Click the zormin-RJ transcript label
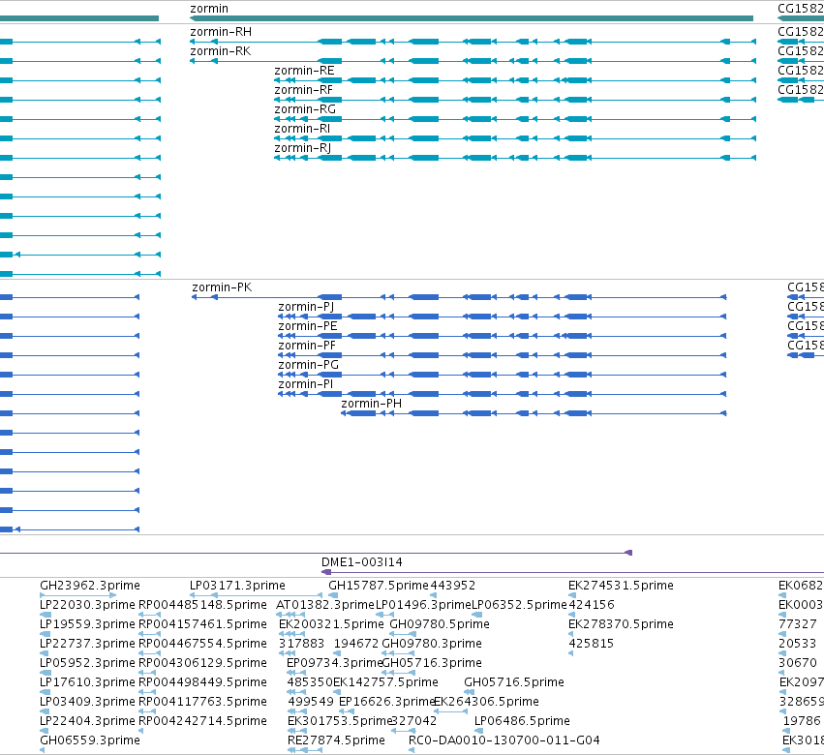 (x=303, y=149)
